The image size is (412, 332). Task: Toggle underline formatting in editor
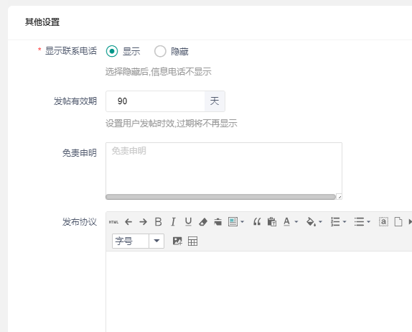point(188,222)
